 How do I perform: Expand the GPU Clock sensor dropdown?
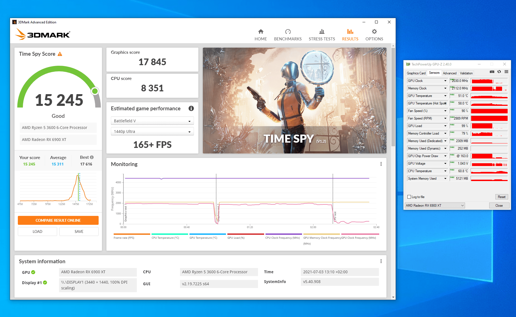pyautogui.click(x=445, y=81)
